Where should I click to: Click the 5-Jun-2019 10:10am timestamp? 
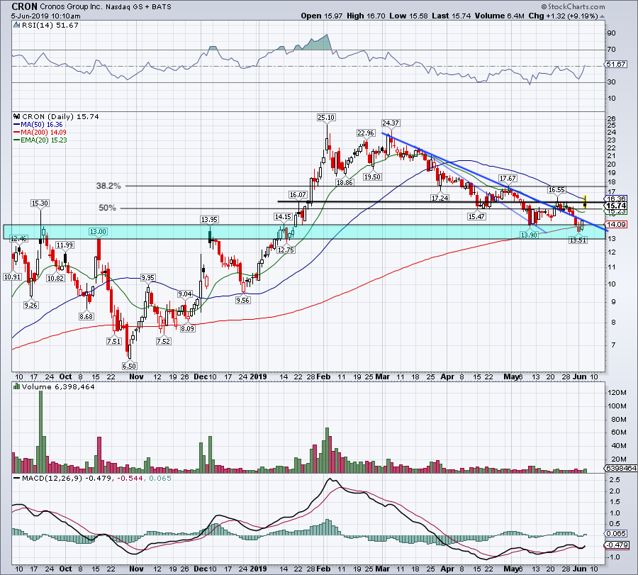click(x=45, y=16)
